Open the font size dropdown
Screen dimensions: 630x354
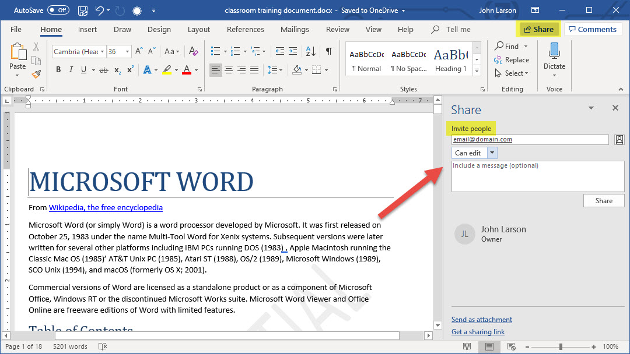tap(128, 51)
